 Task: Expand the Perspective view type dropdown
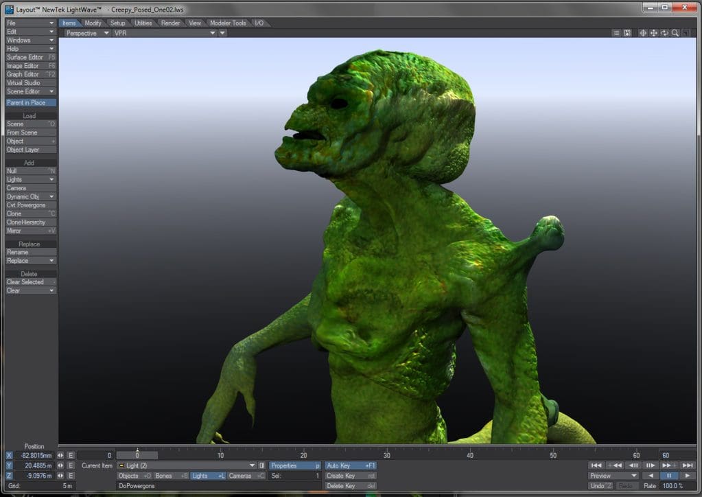tap(87, 33)
